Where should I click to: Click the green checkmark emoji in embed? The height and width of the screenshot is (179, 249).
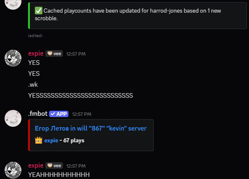[39, 11]
